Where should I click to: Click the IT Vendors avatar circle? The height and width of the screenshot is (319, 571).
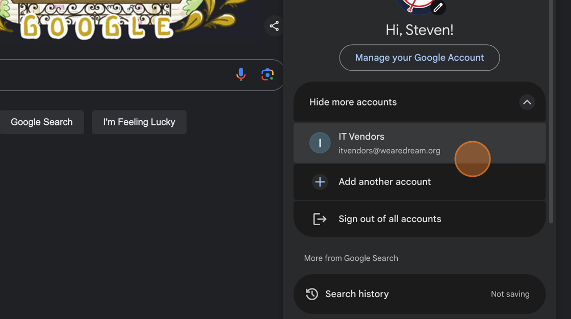(x=320, y=143)
